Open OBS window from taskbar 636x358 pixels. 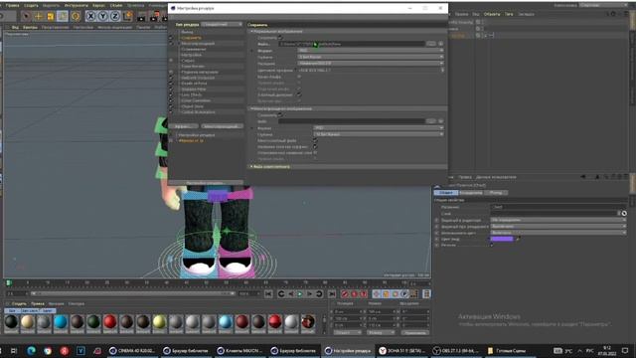[x=455, y=351]
